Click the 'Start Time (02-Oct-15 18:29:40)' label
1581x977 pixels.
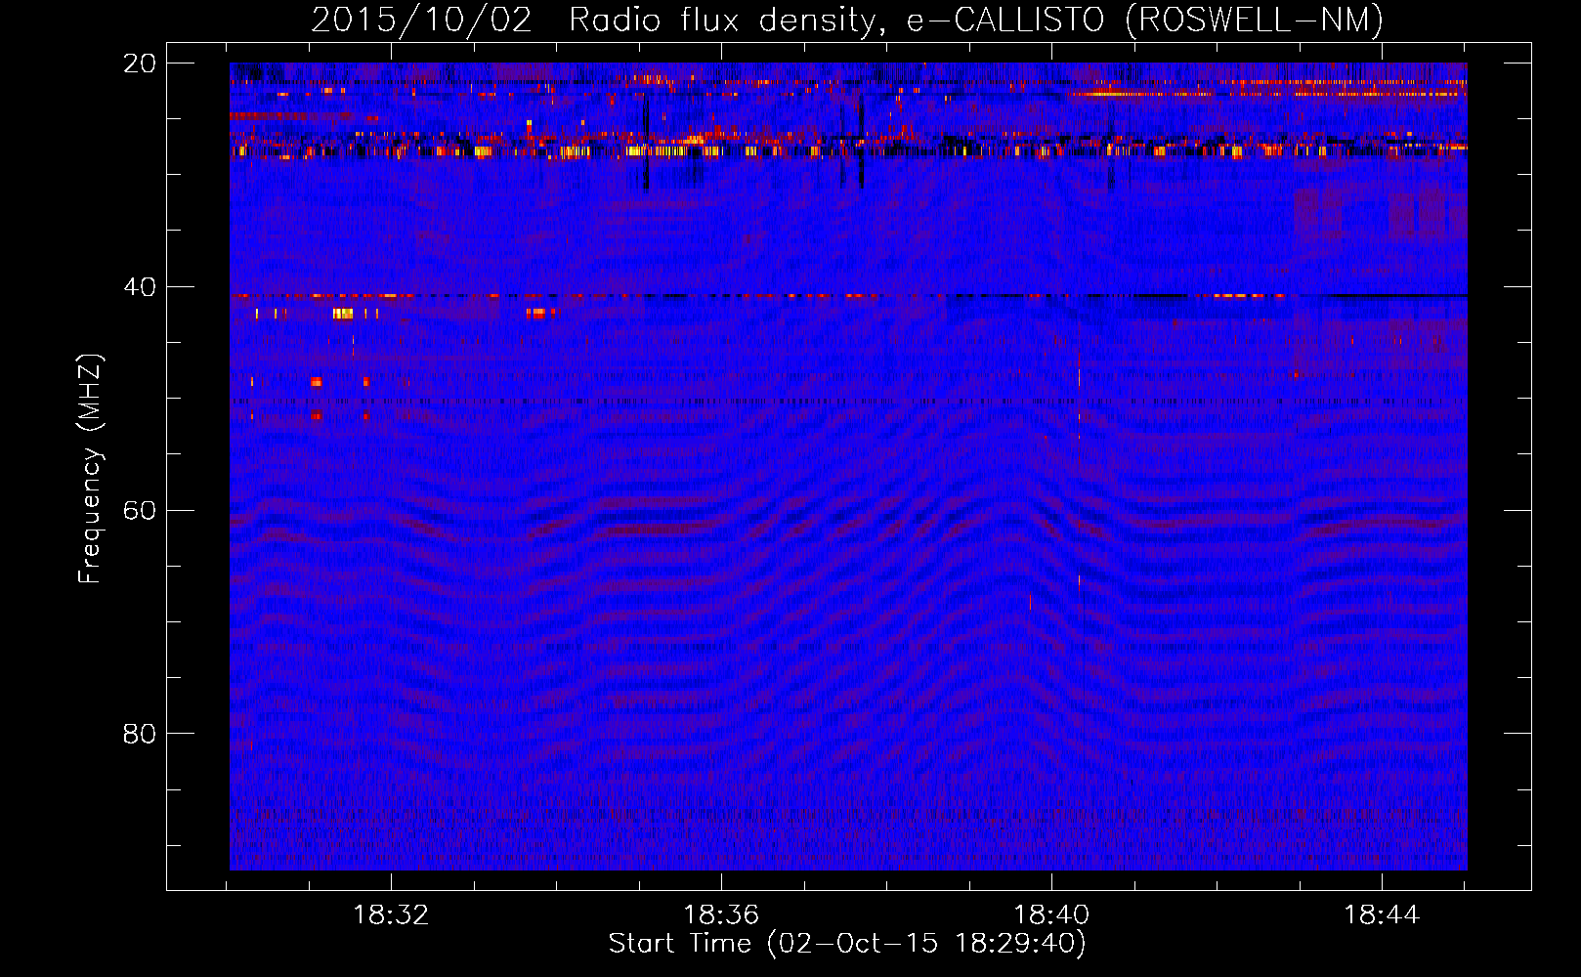tap(847, 944)
